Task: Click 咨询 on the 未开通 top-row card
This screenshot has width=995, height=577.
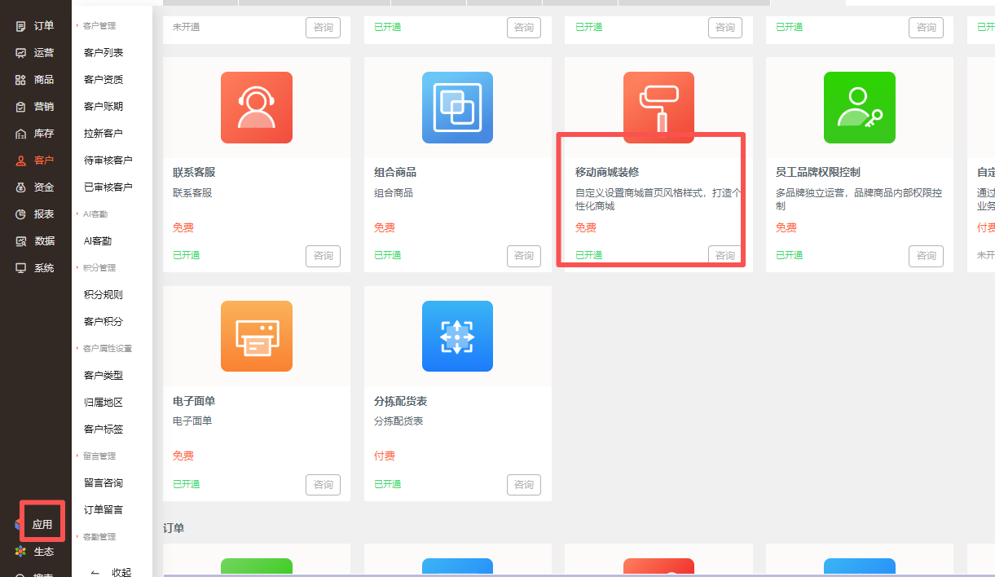Action: pyautogui.click(x=324, y=28)
